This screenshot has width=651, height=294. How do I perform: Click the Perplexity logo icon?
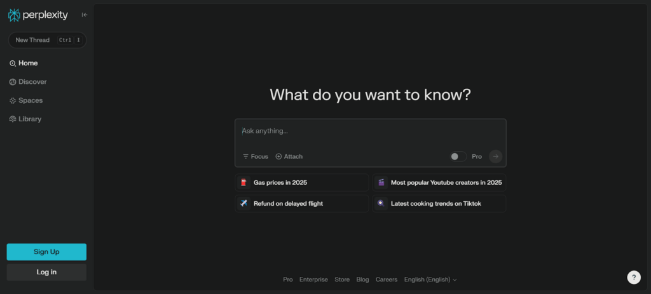[14, 15]
